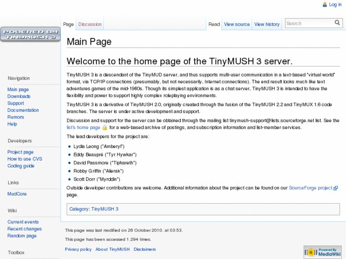The image size is (346, 259).
Task: Click the Scott Dorr ("Myrddin") list item
Action: [x=97, y=179]
